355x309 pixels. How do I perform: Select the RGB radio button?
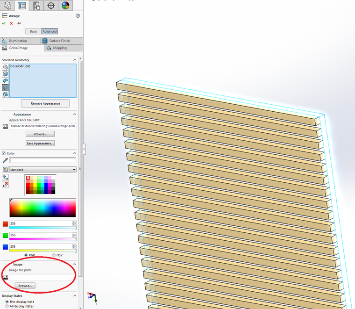click(26, 255)
